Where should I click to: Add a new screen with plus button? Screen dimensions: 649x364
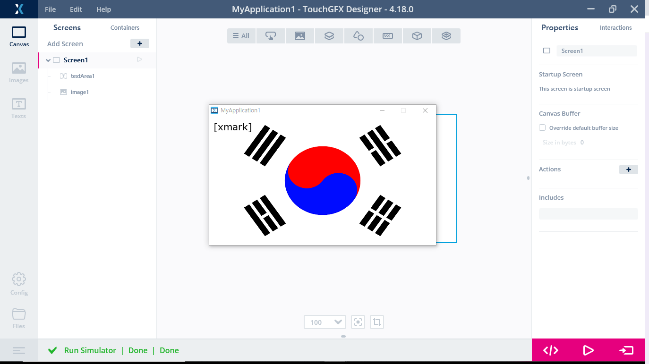(x=140, y=43)
